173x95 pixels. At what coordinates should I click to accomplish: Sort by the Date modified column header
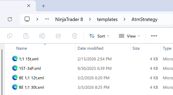coord(90,48)
